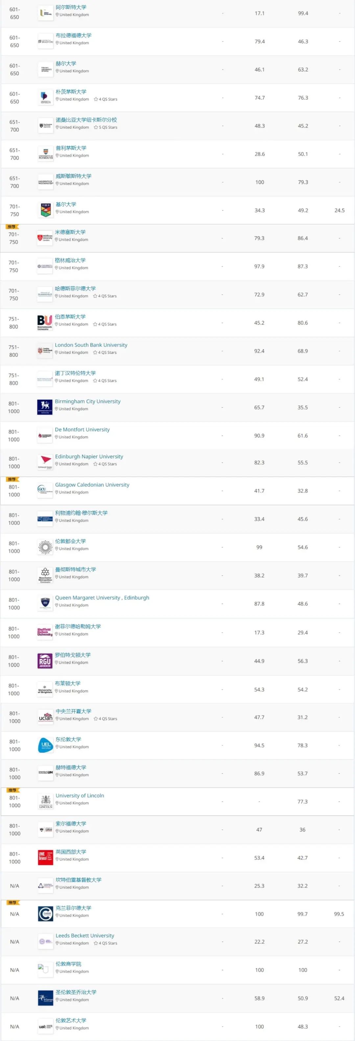Click the 推荐 tag on 米德塞斯大学 row

click(x=12, y=227)
